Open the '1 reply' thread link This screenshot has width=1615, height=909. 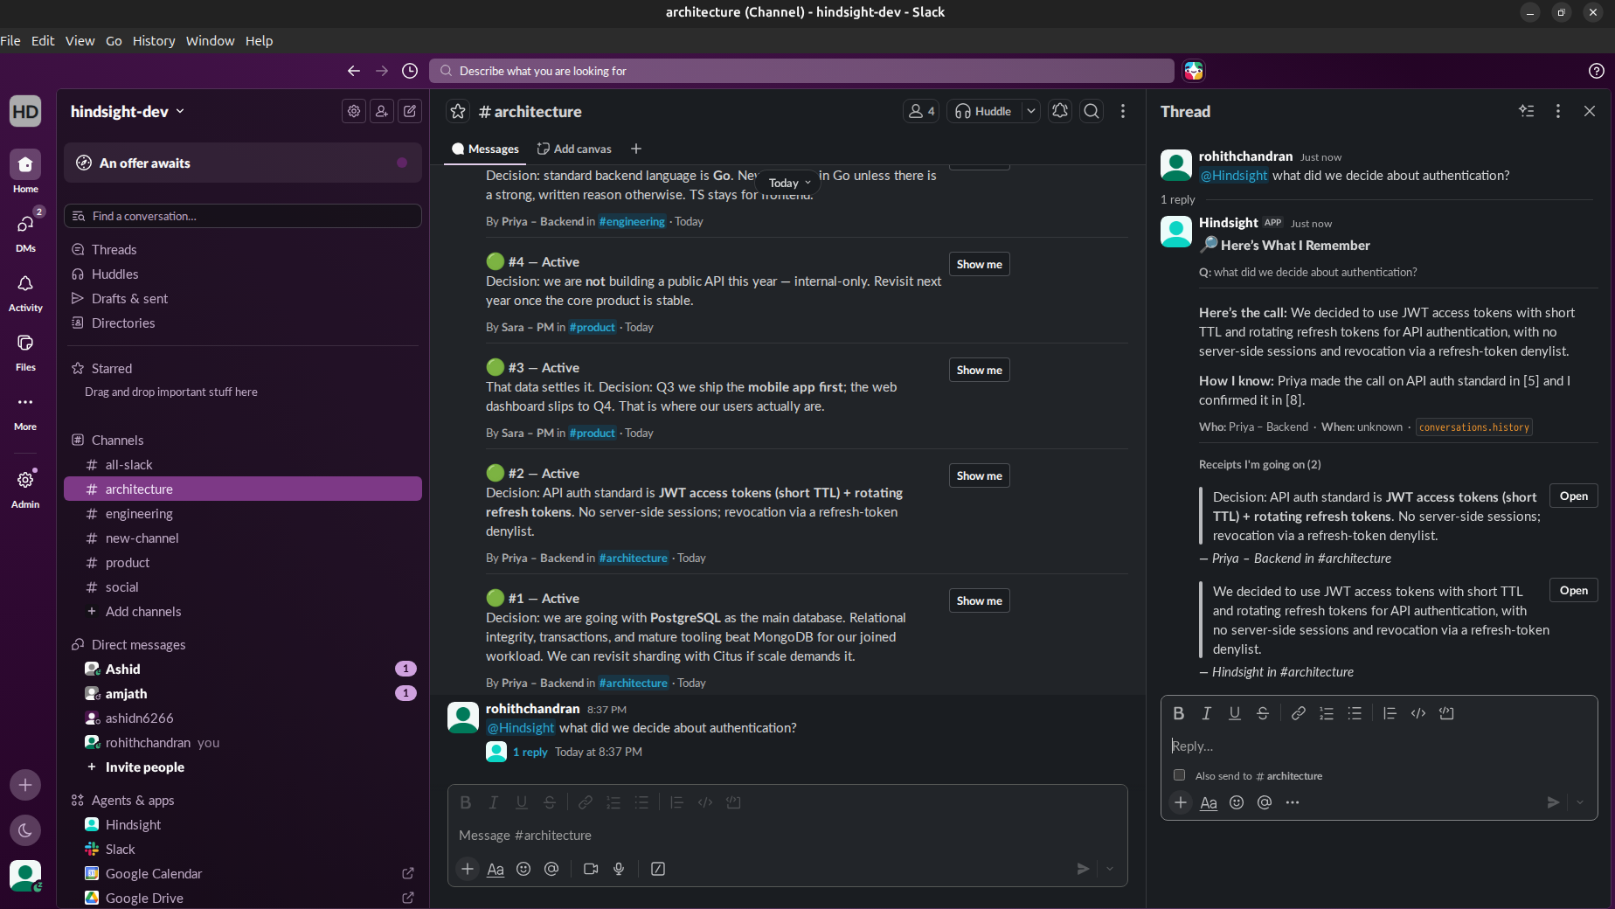pos(530,752)
